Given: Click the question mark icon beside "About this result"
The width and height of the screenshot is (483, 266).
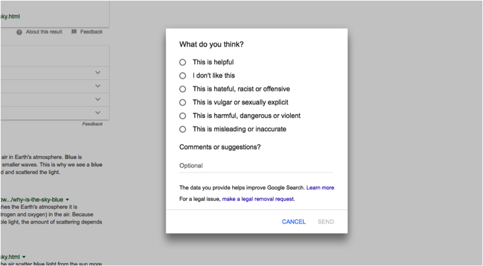Looking at the screenshot, I should (x=19, y=32).
